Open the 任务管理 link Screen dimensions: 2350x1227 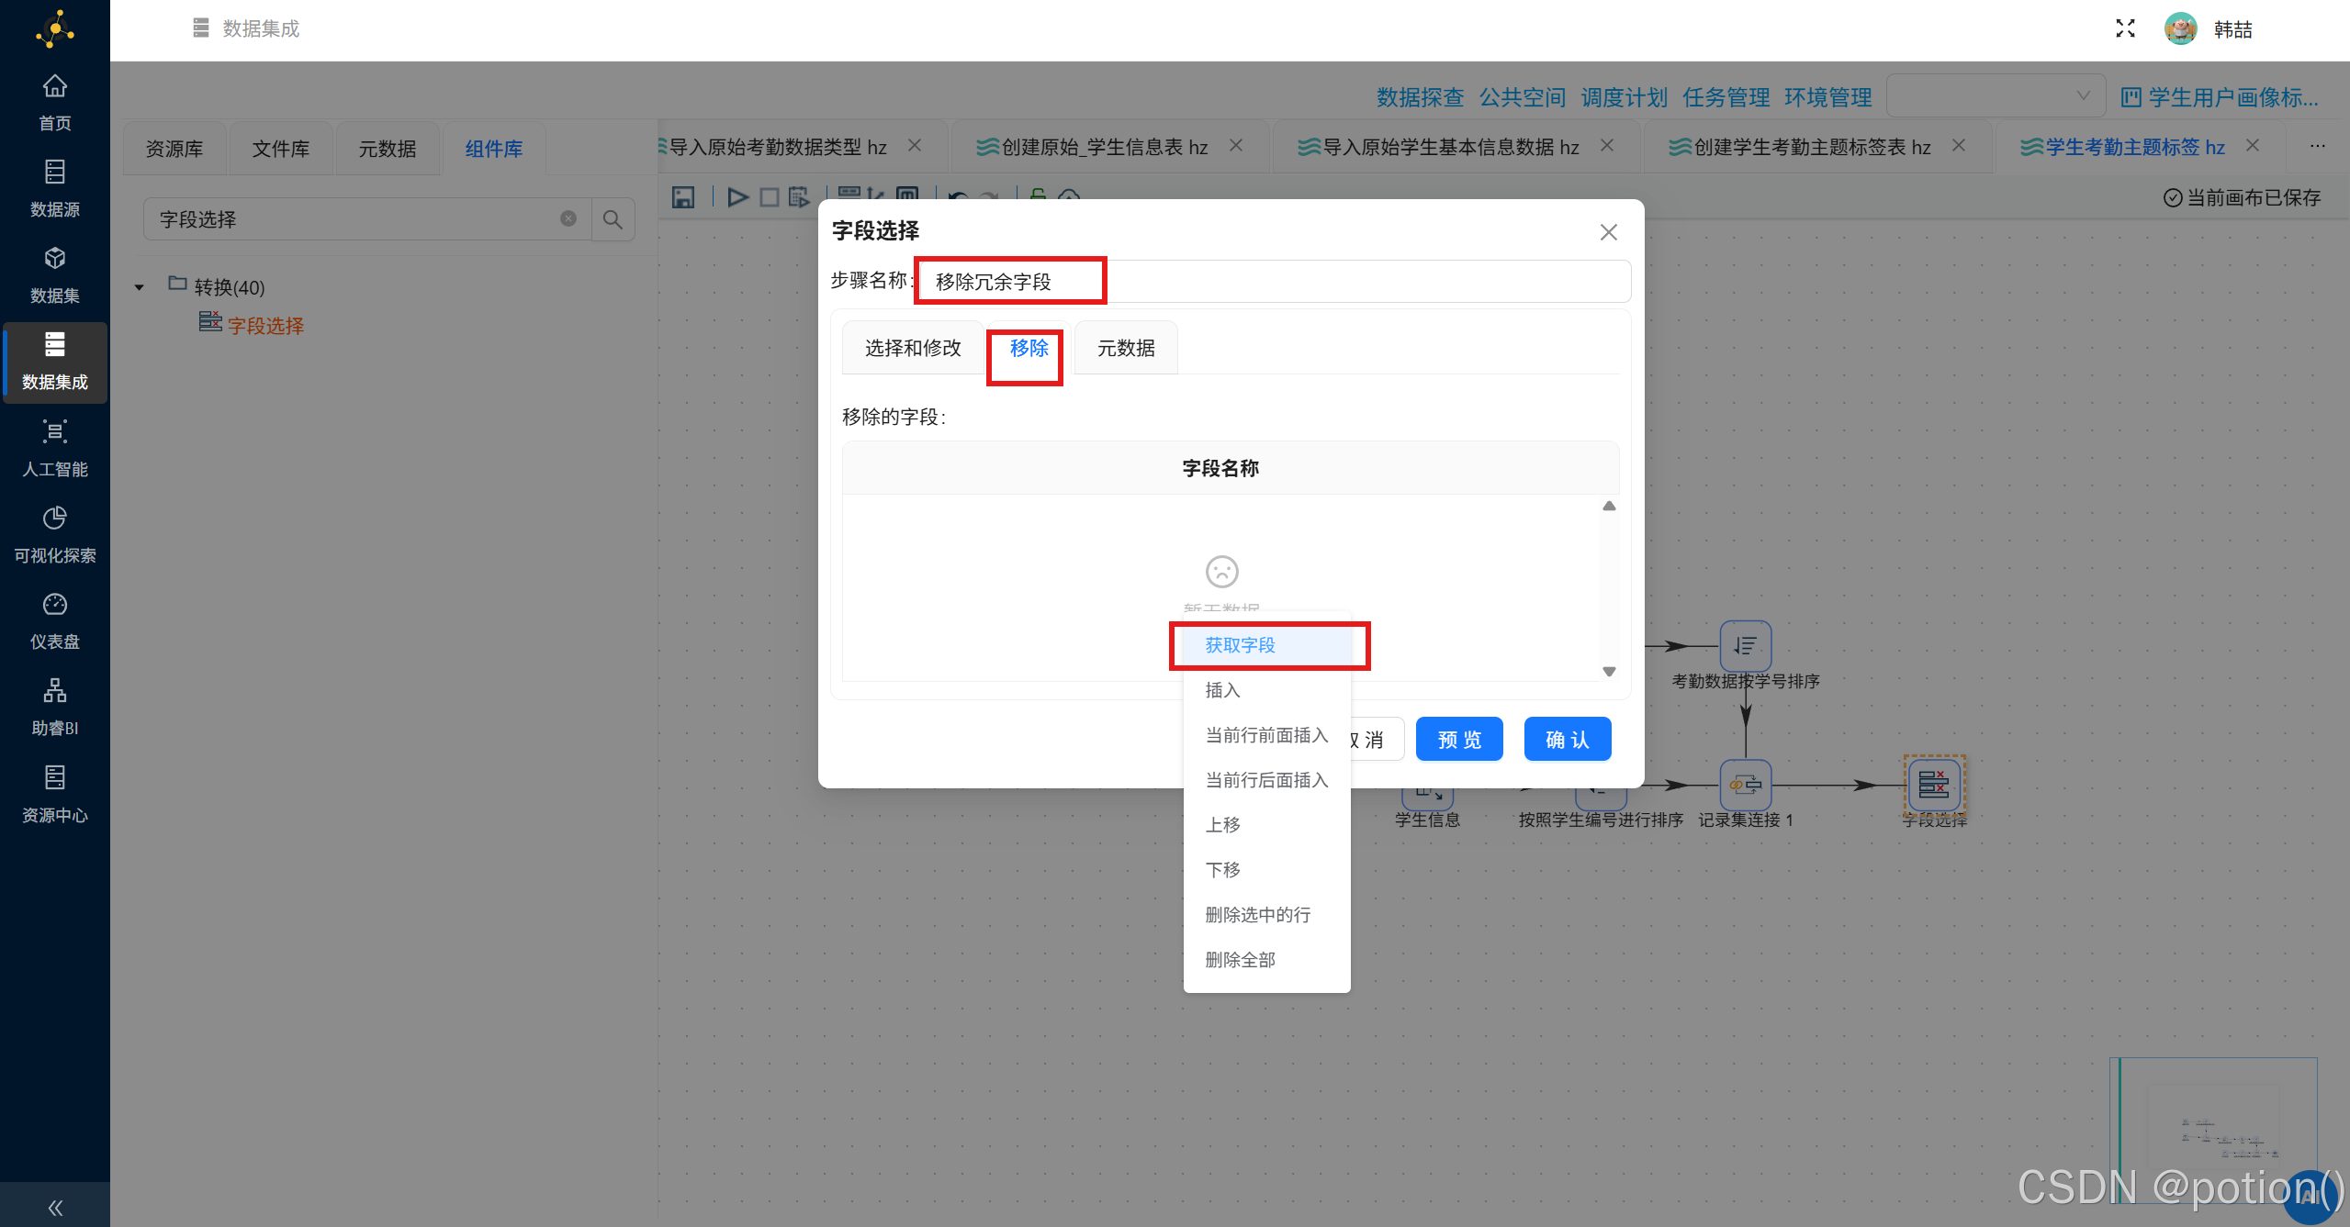pyautogui.click(x=1726, y=97)
